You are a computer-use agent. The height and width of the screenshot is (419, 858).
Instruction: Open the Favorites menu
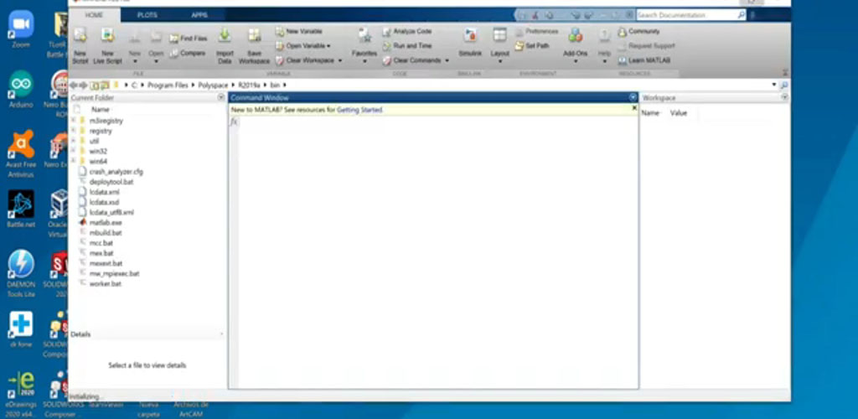tap(364, 45)
